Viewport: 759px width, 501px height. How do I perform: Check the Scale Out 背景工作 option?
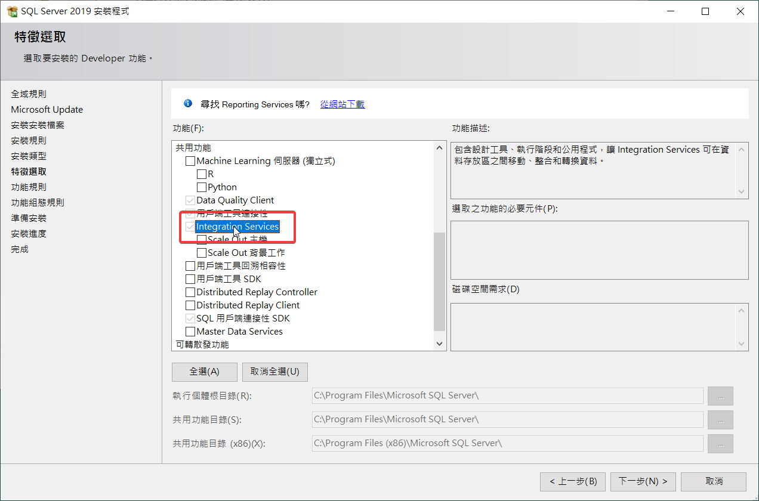[202, 253]
